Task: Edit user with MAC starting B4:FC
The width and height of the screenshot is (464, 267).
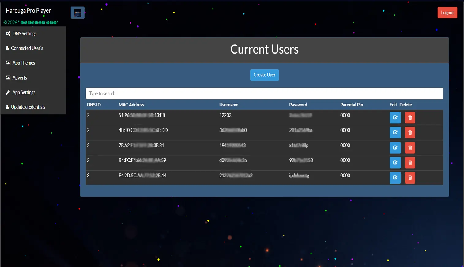Action: [x=395, y=162]
